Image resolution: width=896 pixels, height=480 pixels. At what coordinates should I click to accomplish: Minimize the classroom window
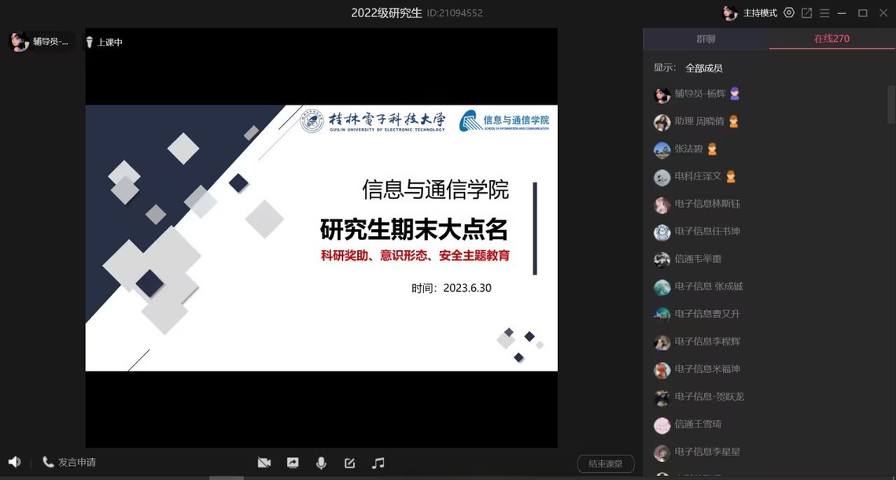coord(842,13)
